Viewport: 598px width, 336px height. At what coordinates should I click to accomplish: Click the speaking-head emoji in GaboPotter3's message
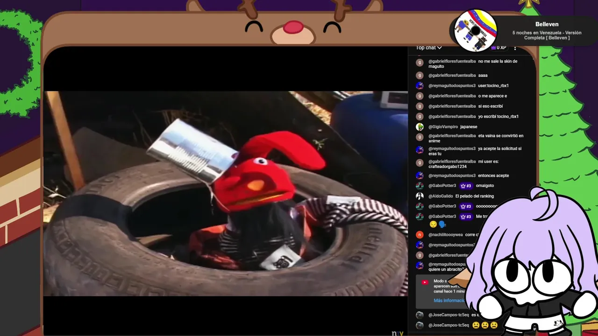coord(442,224)
